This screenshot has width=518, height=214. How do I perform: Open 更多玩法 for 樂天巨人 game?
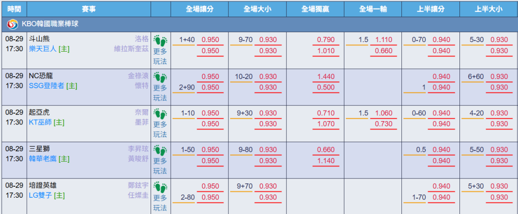click(160, 56)
